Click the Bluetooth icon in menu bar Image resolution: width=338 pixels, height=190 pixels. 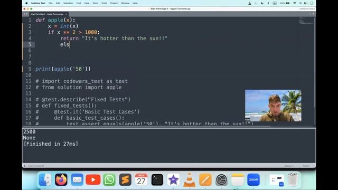pos(268,3)
